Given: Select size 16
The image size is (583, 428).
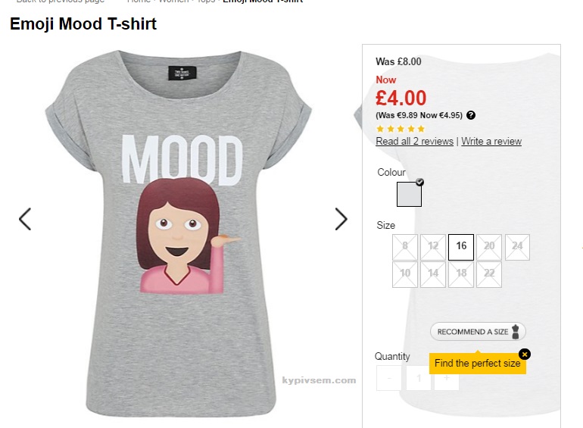Looking at the screenshot, I should [x=461, y=247].
